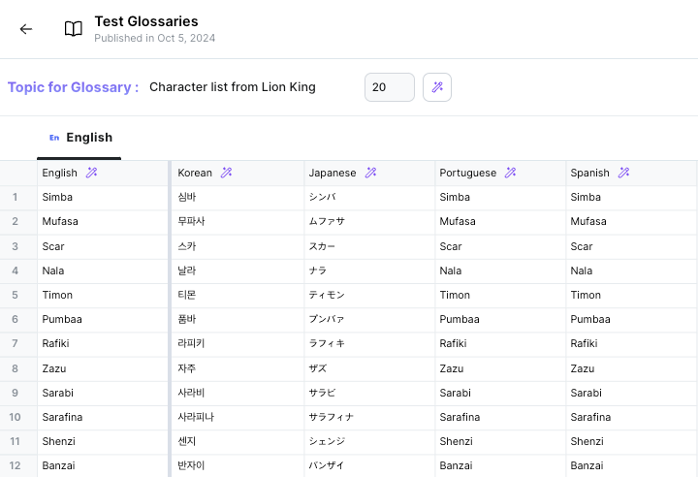This screenshot has width=698, height=477.
Task: Select row number 10
Action: click(15, 417)
